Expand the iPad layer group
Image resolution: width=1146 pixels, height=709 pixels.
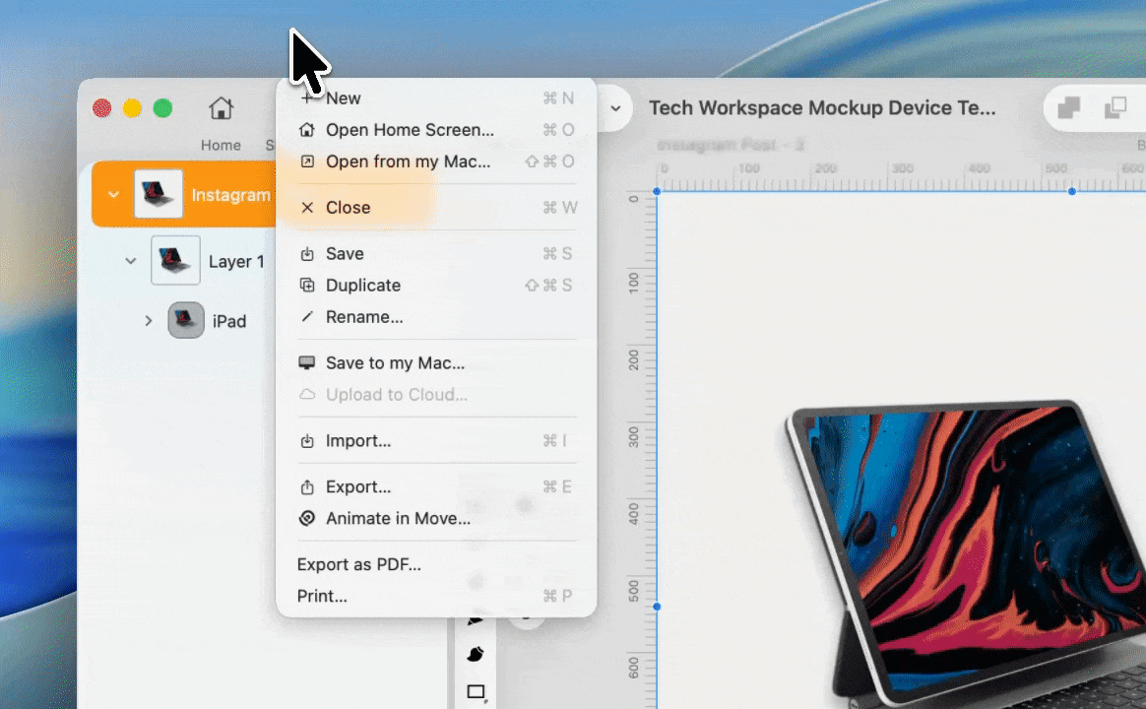click(x=148, y=321)
